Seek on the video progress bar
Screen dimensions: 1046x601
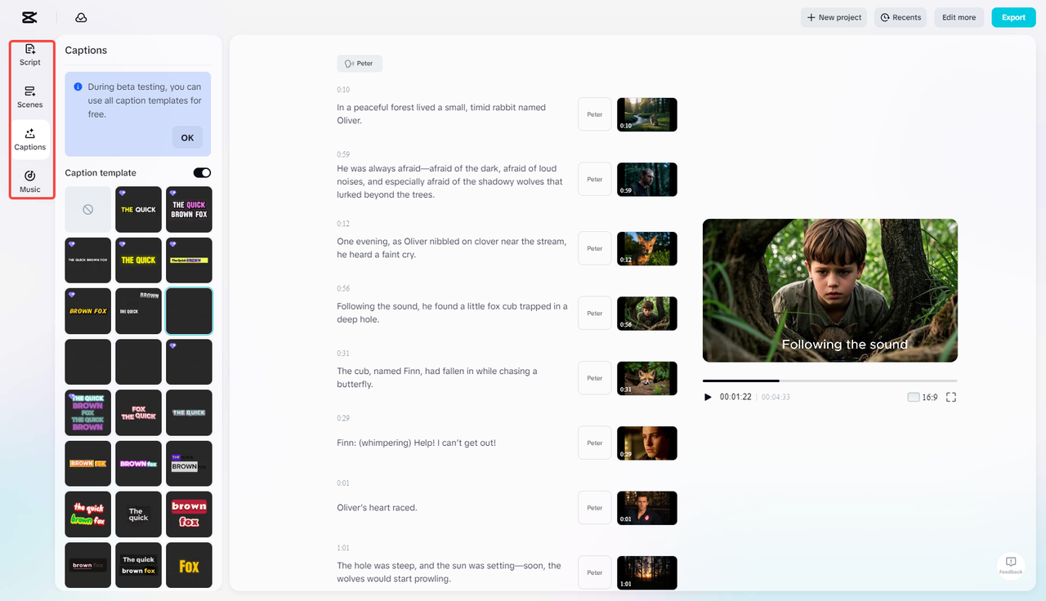(x=829, y=381)
